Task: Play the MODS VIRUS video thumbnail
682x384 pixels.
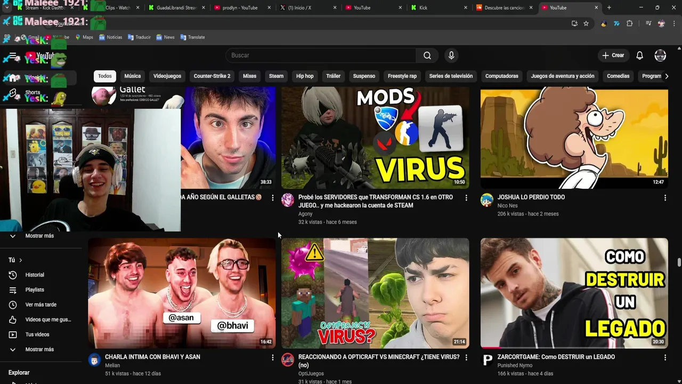Action: (375, 138)
